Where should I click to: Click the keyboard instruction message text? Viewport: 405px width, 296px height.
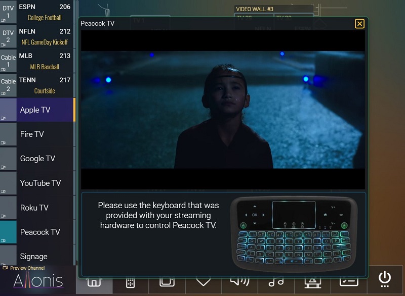[158, 215]
